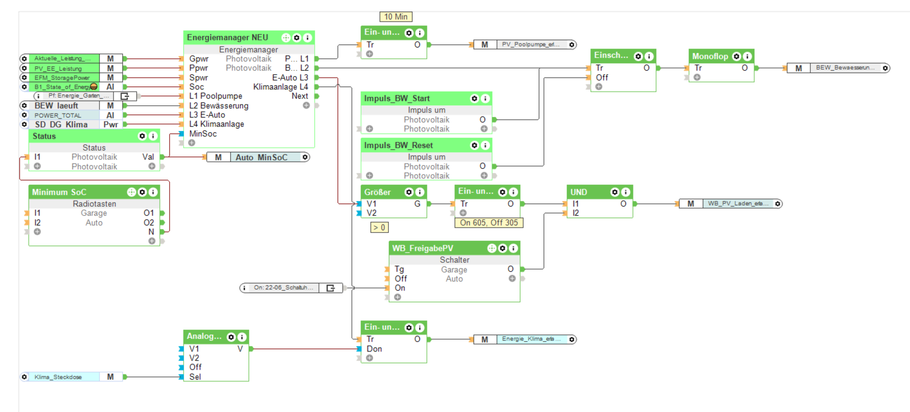Click the Energiemanager NEU block title
This screenshot has width=910, height=412.
coord(228,38)
